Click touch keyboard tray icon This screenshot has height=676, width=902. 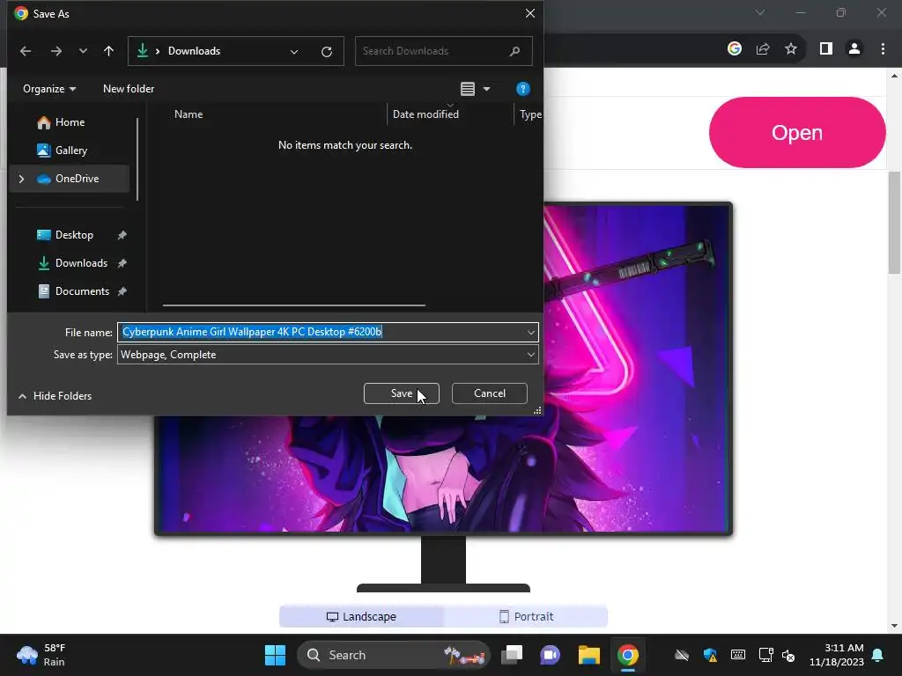point(738,655)
